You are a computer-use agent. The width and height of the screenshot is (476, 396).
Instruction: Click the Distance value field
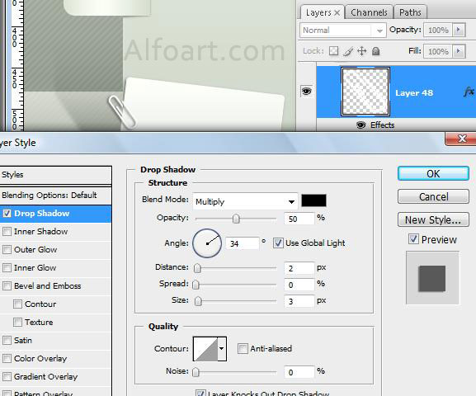click(299, 268)
